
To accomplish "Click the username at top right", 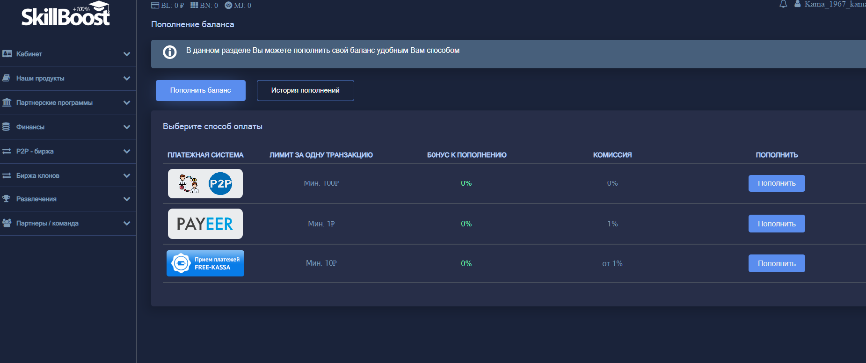I will point(834,4).
